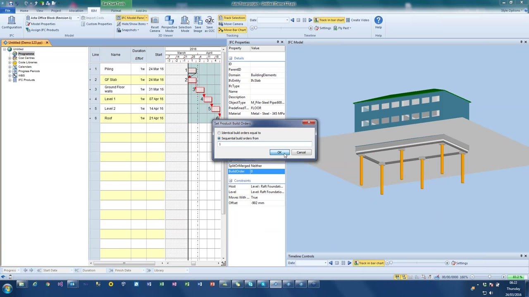Click OK in Set Product Build Orders
Viewport: 529px width, 297px height.
279,153
